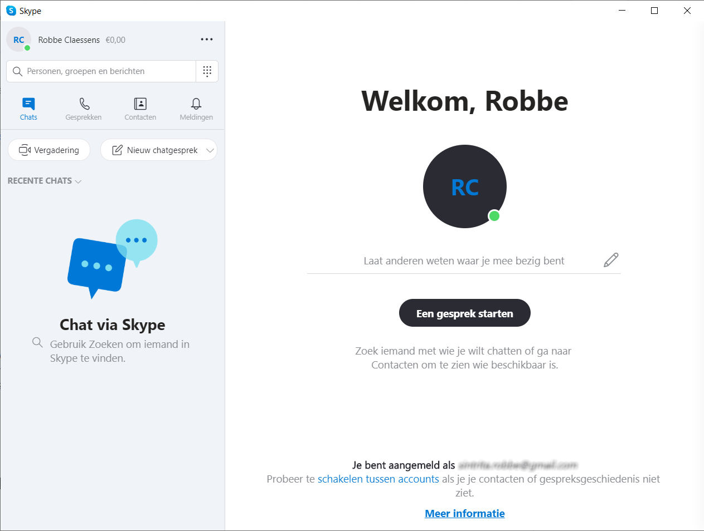Expand the Nieuw chatgesprek dropdown arrow
This screenshot has height=531, width=704.
point(210,150)
